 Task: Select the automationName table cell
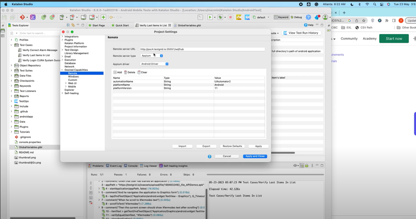[138, 81]
